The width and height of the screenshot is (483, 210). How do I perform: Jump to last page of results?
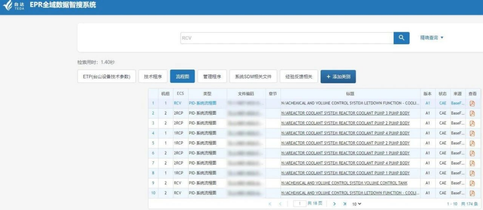[345, 204]
